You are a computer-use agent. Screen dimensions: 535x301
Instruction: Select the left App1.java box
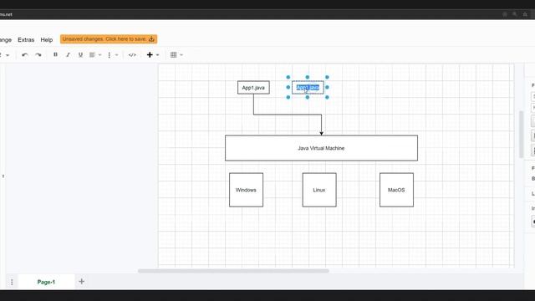(x=253, y=87)
